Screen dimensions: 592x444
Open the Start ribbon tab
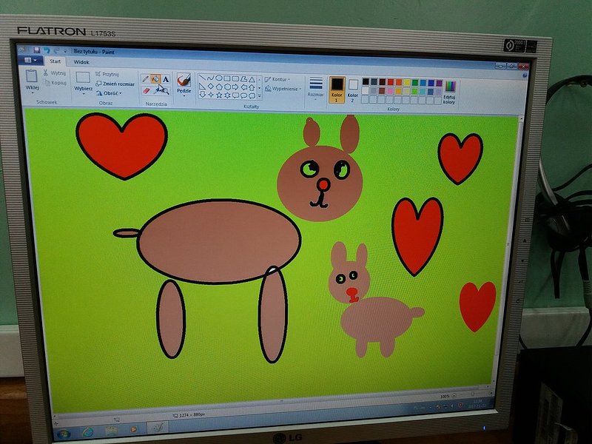tap(55, 61)
